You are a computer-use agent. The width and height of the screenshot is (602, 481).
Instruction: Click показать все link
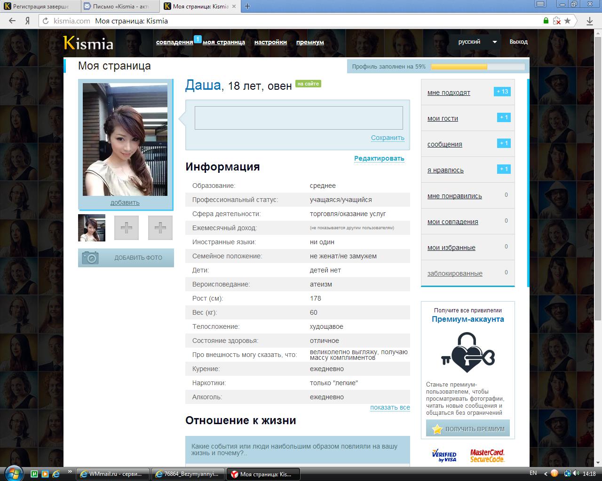coord(390,407)
